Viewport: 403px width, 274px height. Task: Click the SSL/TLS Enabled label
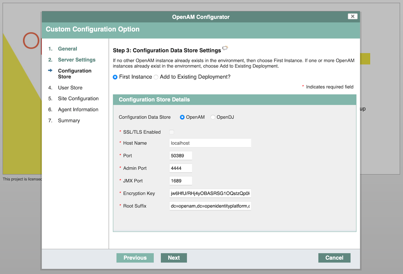click(142, 132)
